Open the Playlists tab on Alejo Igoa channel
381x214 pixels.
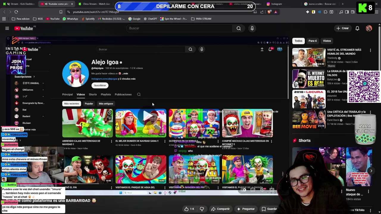click(x=106, y=95)
